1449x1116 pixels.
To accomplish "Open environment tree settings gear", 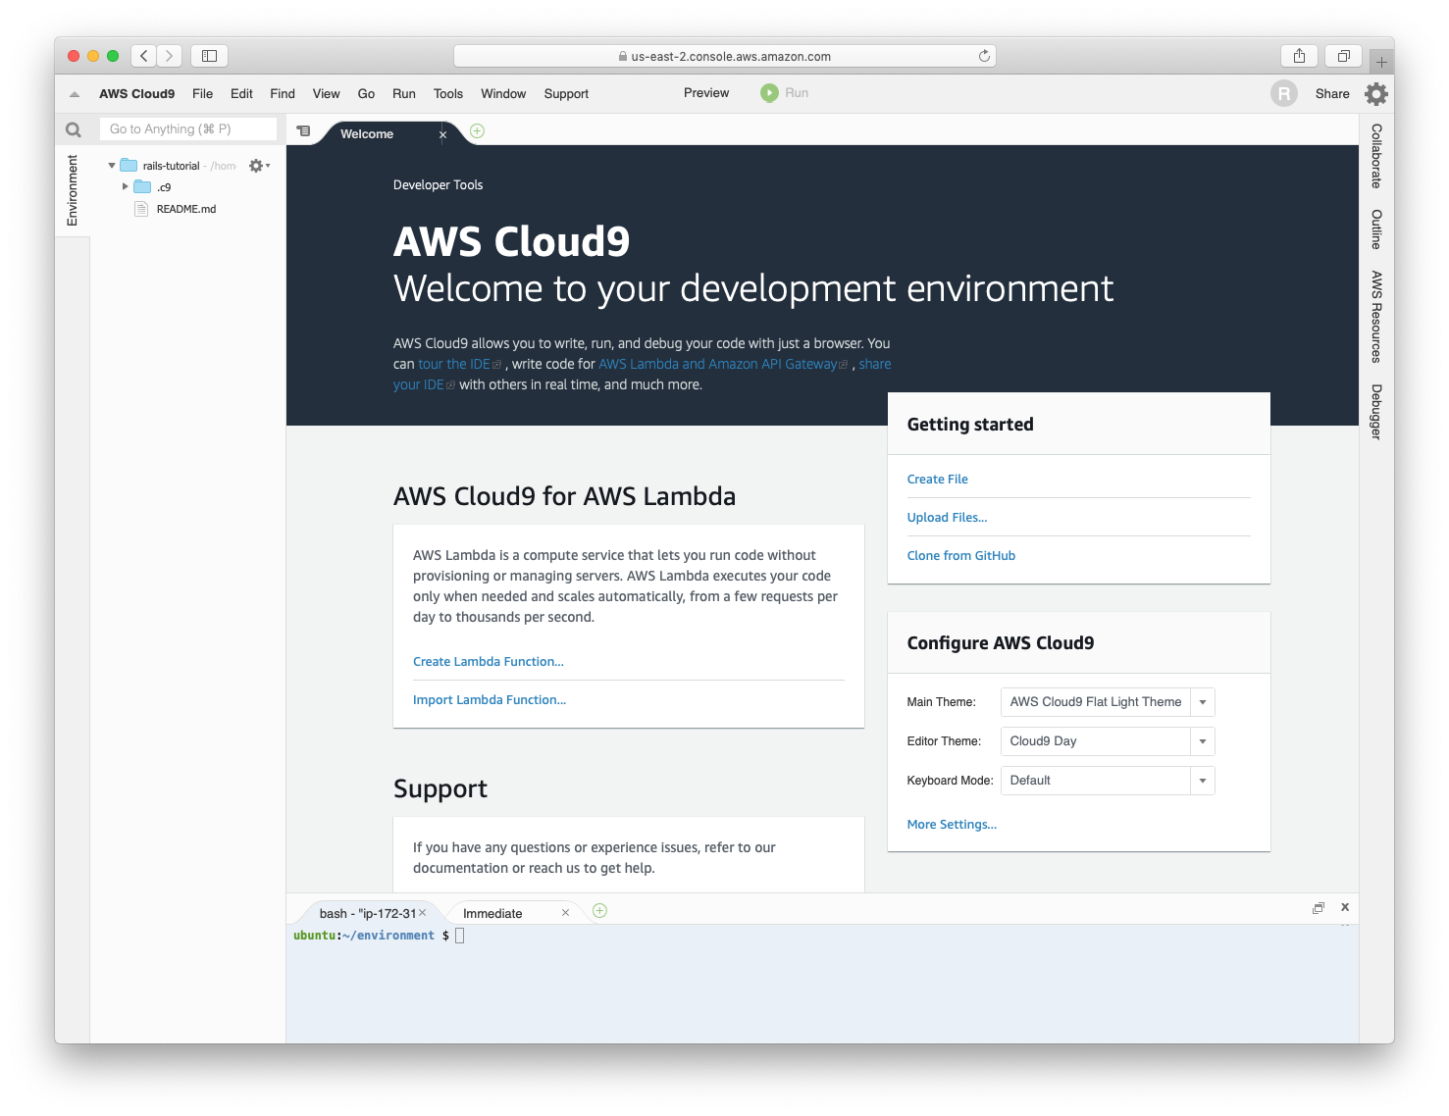I will [258, 166].
